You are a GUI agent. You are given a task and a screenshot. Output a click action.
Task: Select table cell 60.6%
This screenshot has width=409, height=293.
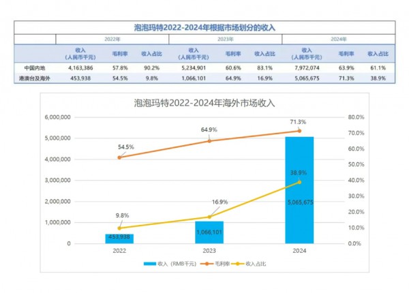(x=233, y=68)
